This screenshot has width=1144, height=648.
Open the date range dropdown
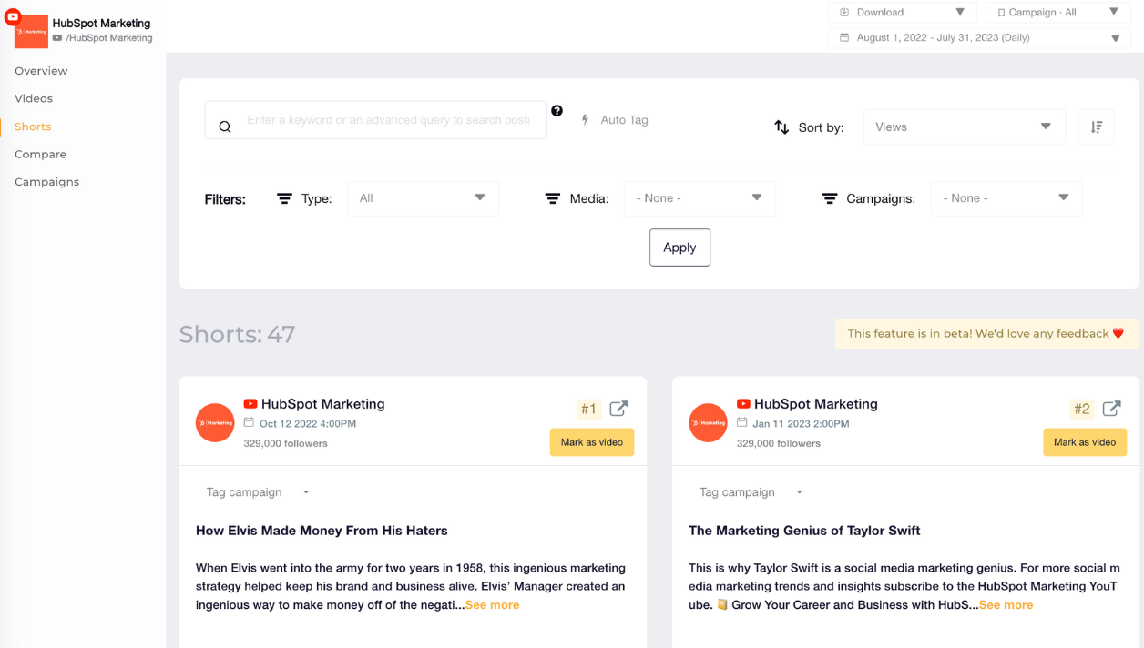[x=979, y=38]
